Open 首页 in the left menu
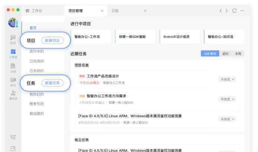 coord(33,28)
